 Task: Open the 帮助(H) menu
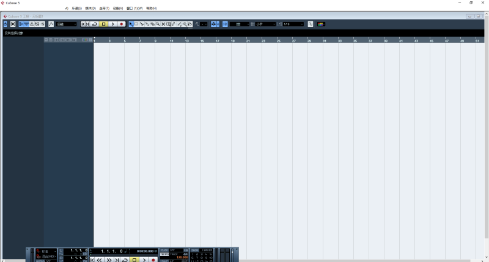(151, 9)
